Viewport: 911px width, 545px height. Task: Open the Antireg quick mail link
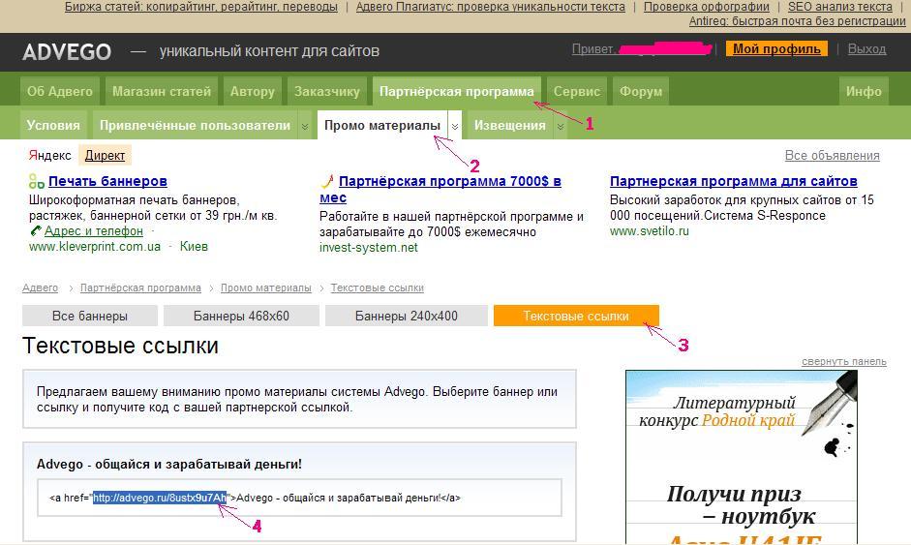click(x=797, y=21)
